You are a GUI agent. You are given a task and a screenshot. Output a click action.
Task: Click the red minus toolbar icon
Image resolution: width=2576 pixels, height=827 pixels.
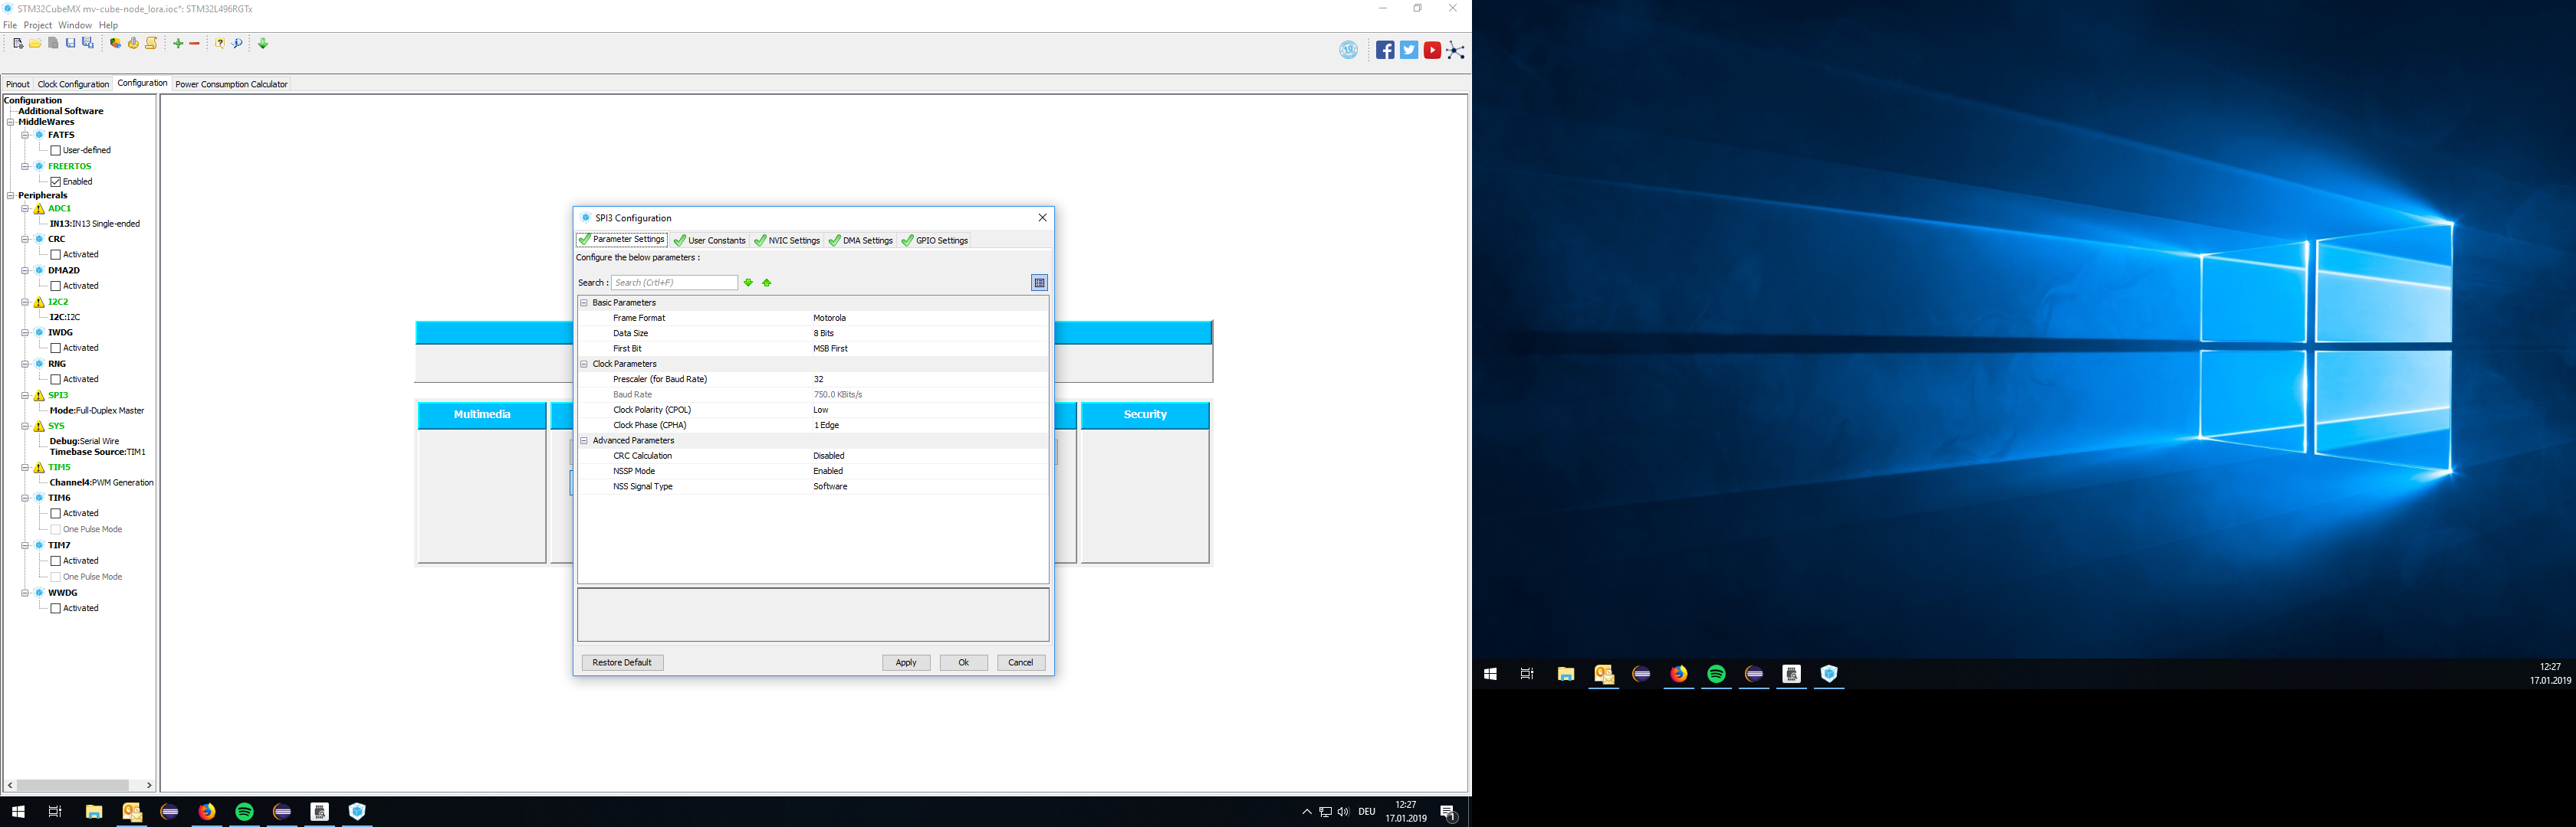tap(195, 44)
